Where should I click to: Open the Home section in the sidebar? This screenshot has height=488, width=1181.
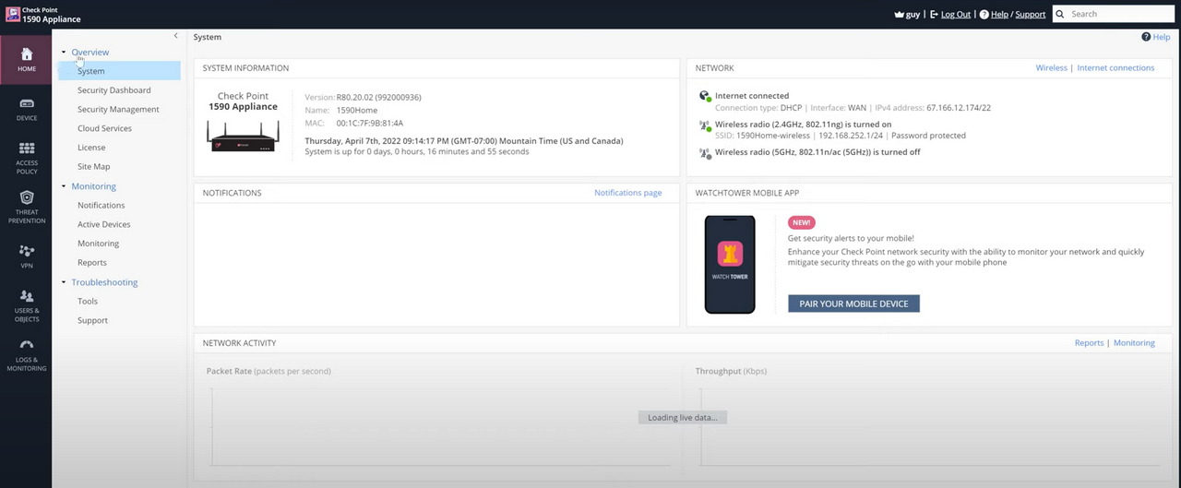[x=26, y=60]
